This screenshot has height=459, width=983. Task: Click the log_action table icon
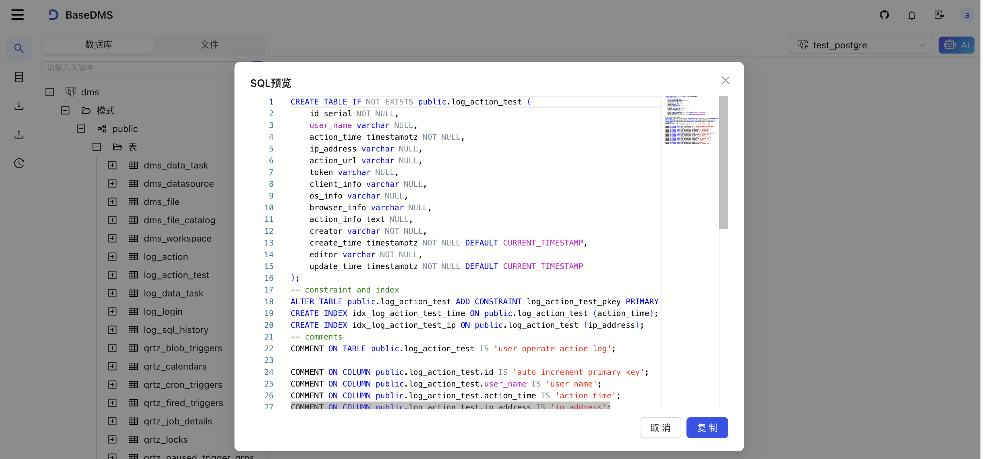coord(133,257)
